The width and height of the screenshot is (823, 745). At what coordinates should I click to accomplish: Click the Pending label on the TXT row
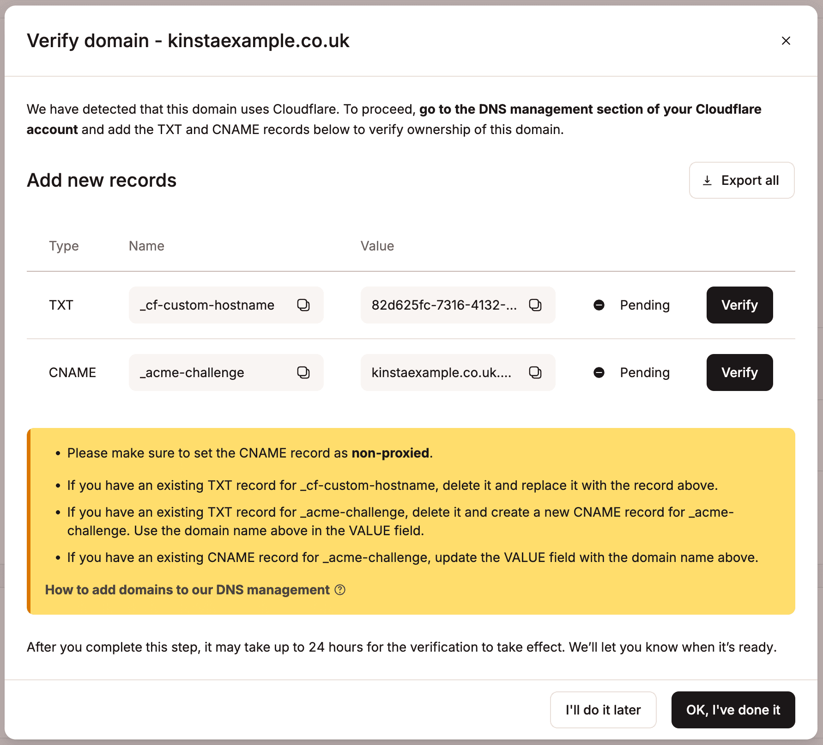click(644, 305)
